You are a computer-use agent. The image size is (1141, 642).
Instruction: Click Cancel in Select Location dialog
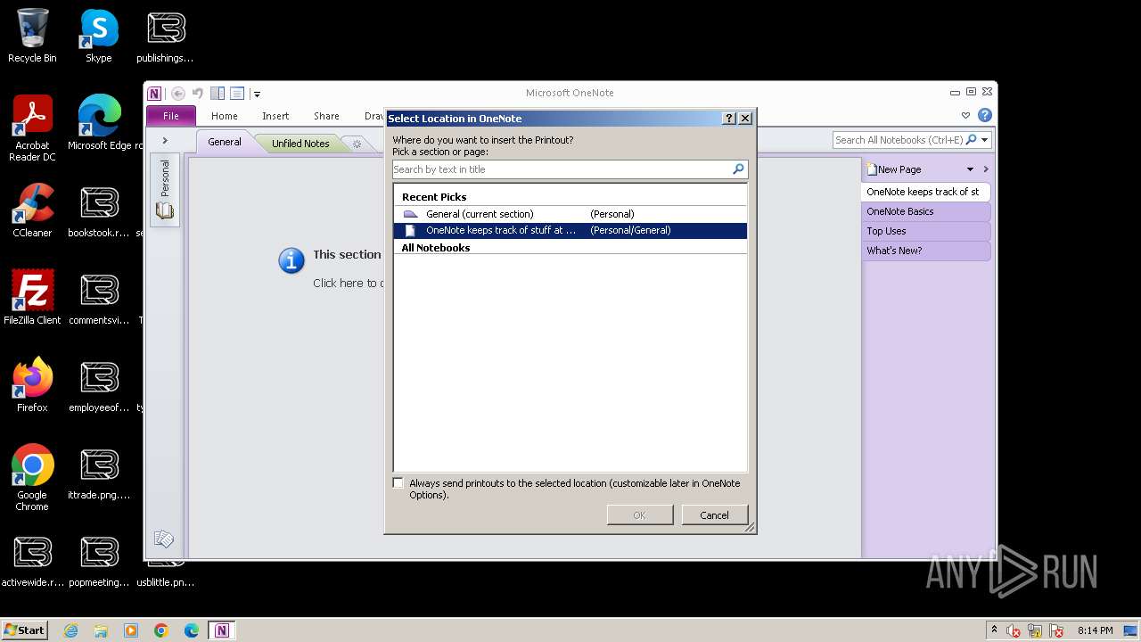pyautogui.click(x=714, y=515)
